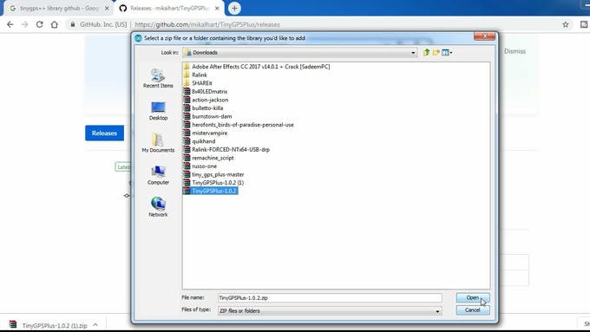The width and height of the screenshot is (590, 332).
Task: Close the GitHub Releases tab
Action: click(217, 8)
